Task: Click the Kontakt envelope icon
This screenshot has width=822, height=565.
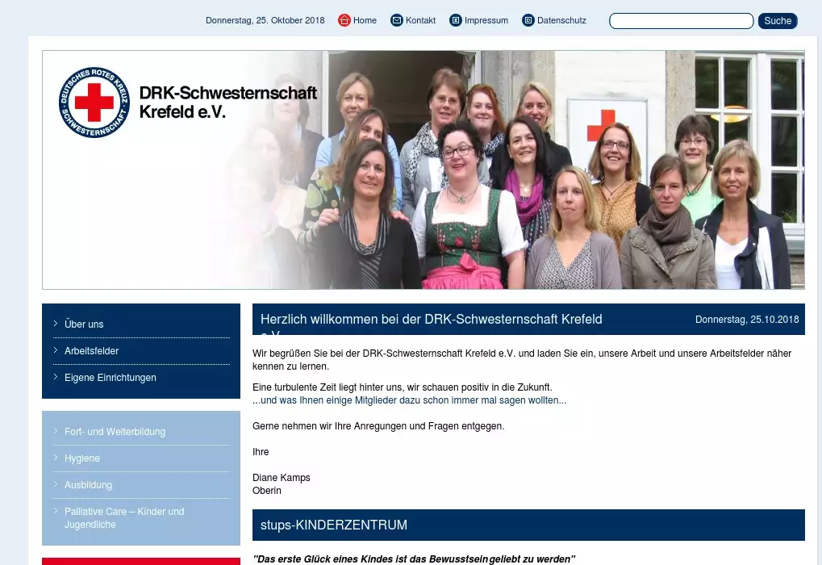Action: 397,20
